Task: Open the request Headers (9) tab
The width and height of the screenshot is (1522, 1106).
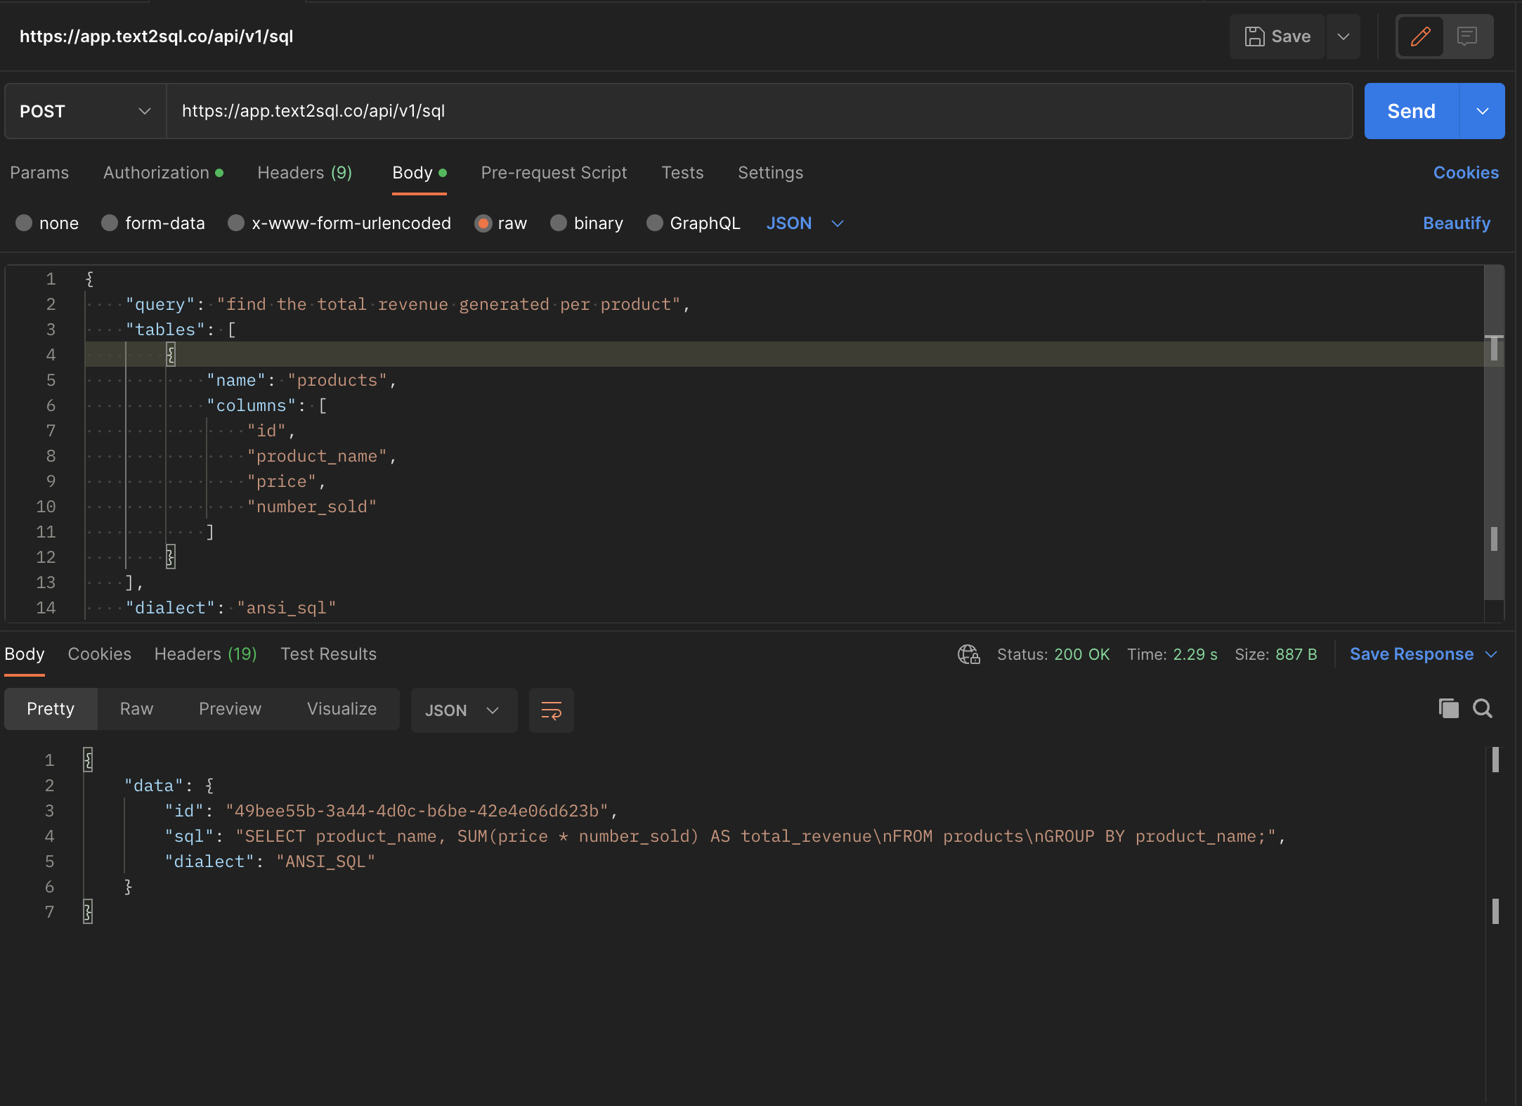Action: click(x=304, y=173)
